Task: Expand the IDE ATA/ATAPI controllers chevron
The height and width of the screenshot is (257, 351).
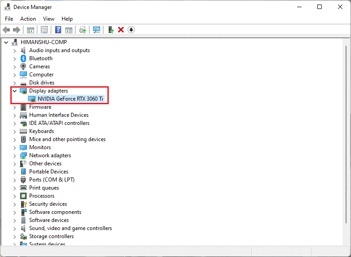Action: point(15,124)
